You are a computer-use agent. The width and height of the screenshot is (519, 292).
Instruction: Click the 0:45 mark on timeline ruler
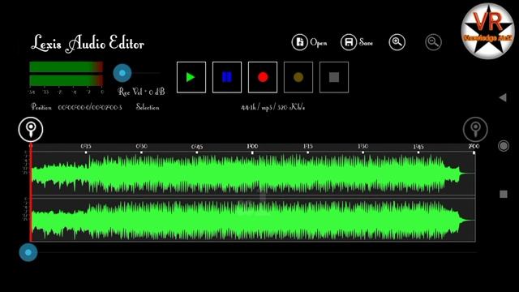(197, 146)
